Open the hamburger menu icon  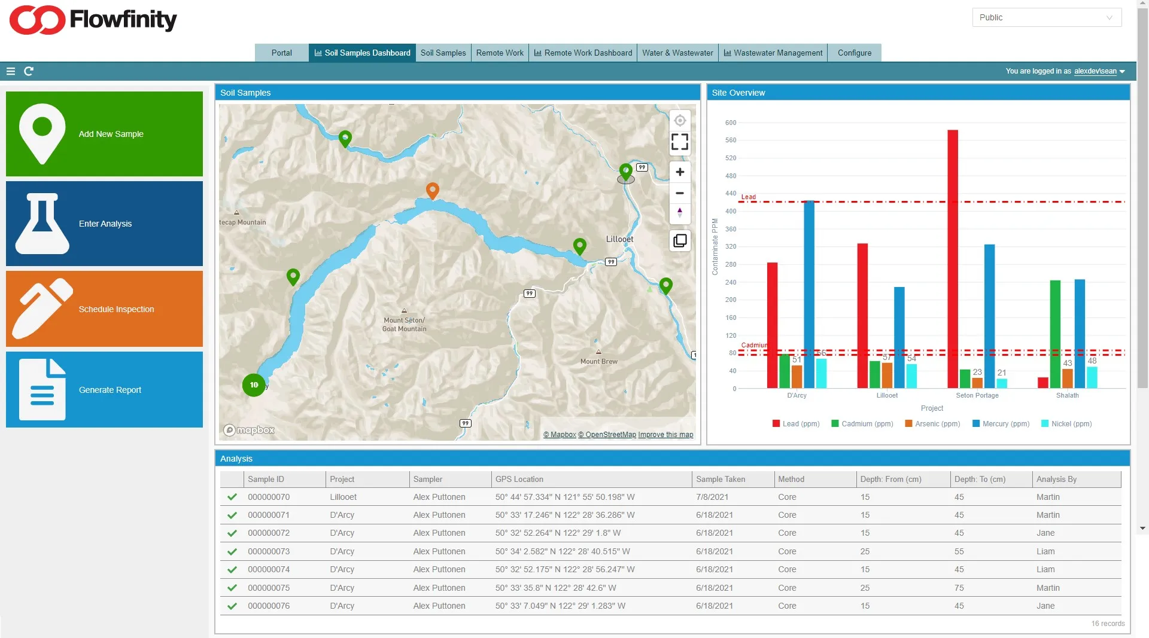[x=11, y=71]
